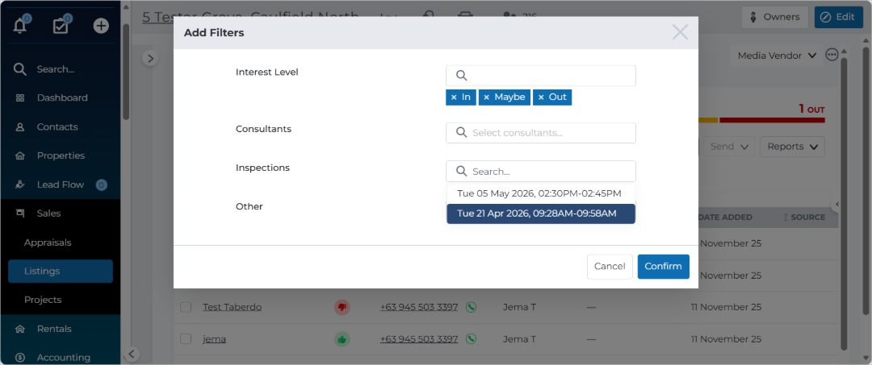Remove the Maybe interest level tag
Screen dimensions: 872x365
(x=486, y=97)
